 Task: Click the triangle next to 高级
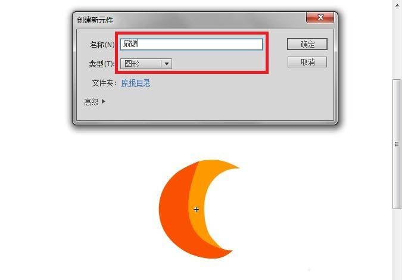point(103,101)
